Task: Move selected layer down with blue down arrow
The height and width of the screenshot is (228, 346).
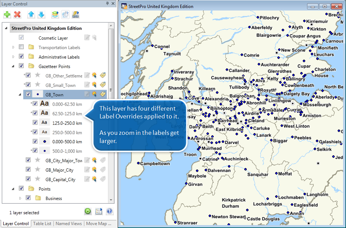Action: point(41,15)
